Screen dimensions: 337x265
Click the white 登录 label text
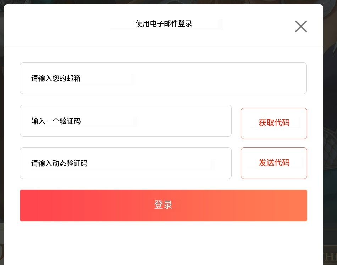pyautogui.click(x=163, y=205)
